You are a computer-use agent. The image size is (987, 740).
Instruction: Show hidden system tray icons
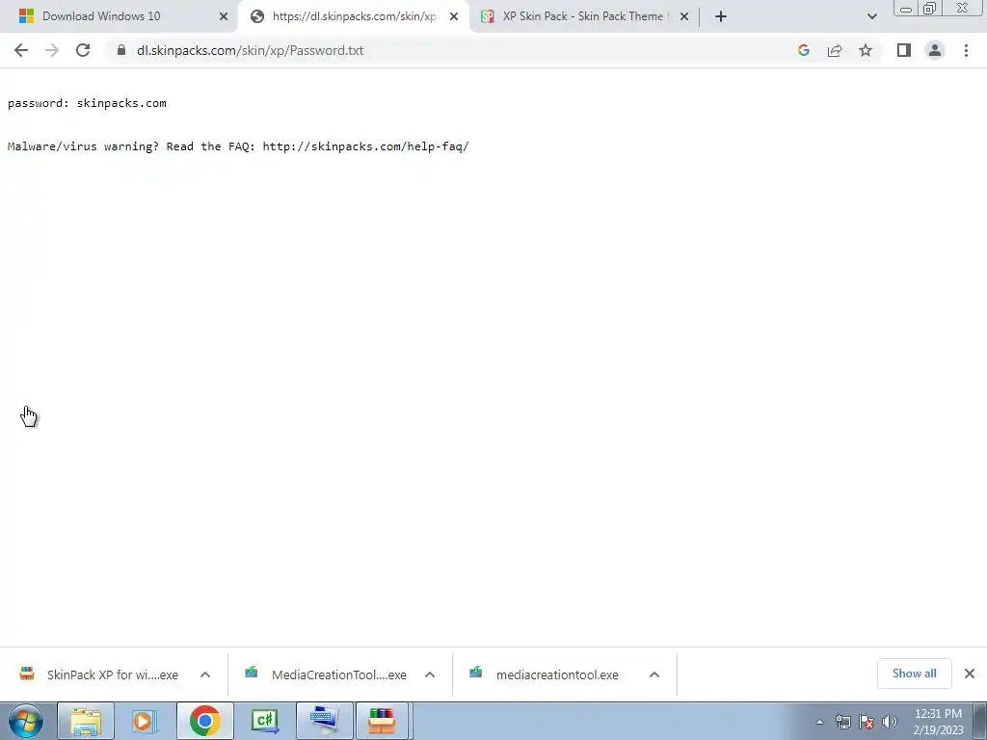pos(819,722)
